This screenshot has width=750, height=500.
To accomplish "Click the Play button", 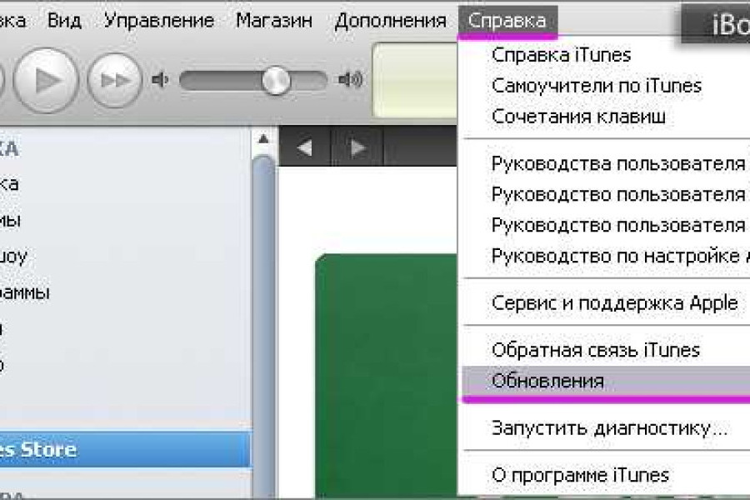I will (x=48, y=79).
